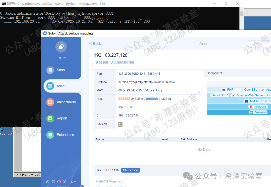271x187 pixels.
Task: Click the Goby avatar logo above Sign in
Action: (x=61, y=47)
